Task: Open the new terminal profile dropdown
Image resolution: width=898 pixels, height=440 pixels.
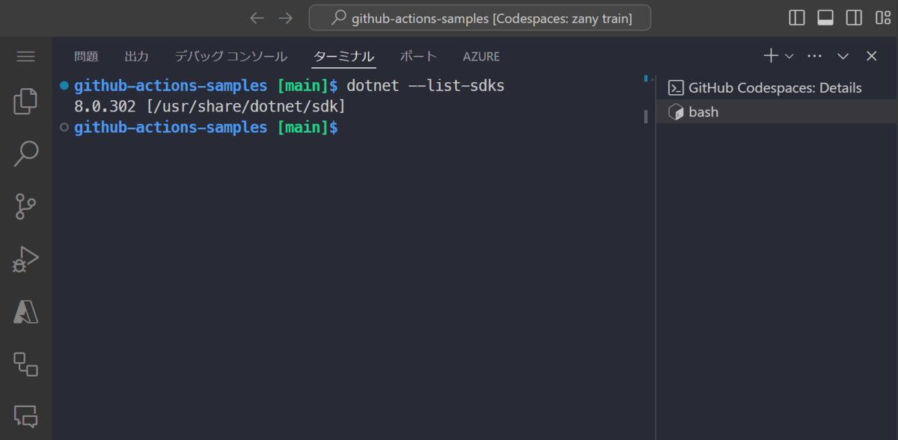Action: (x=789, y=56)
